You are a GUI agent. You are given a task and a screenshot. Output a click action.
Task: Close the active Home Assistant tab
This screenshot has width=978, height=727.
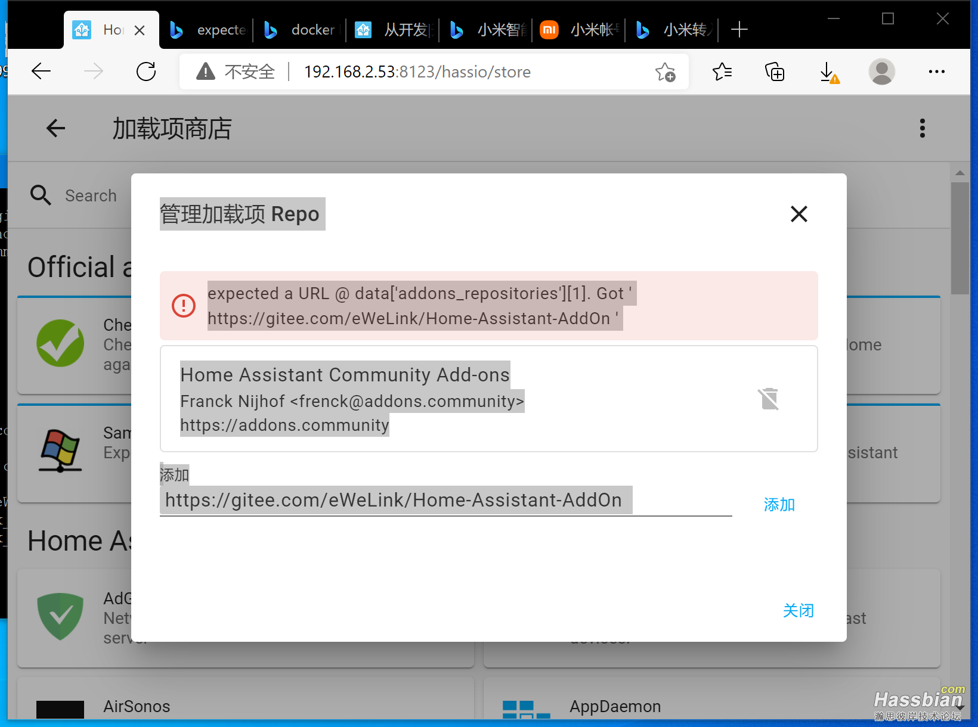pyautogui.click(x=140, y=30)
